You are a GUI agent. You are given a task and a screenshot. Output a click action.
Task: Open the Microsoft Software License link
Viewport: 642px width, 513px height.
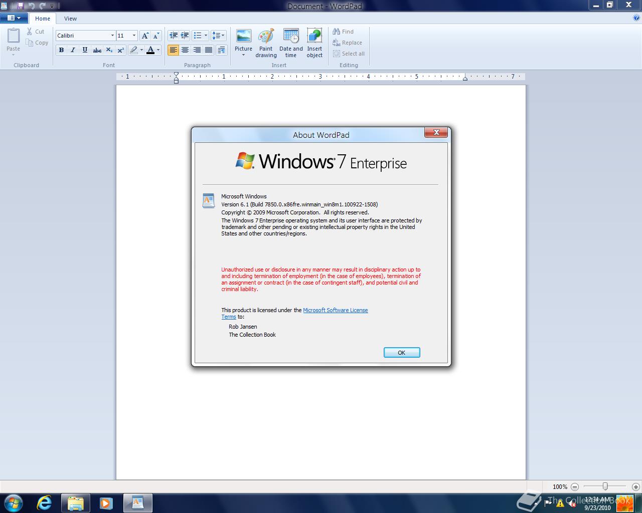tap(335, 310)
